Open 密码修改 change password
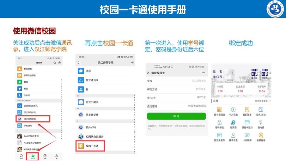The height and width of the screenshot is (161, 286). [219, 124]
